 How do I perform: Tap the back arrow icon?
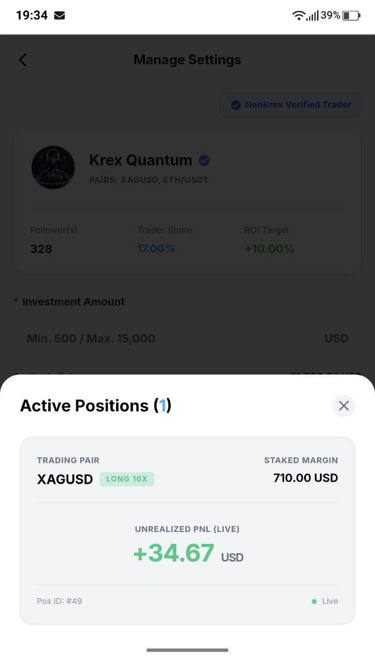(23, 60)
